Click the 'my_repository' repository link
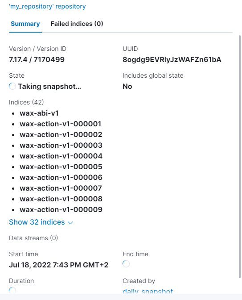 click(x=47, y=7)
